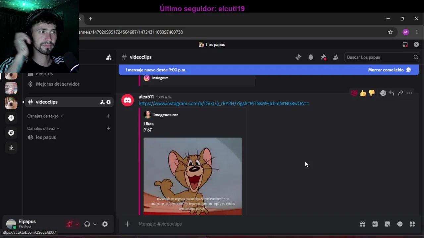Open the Instagram link posted by alex511
This screenshot has height=238, width=424.
click(224, 103)
